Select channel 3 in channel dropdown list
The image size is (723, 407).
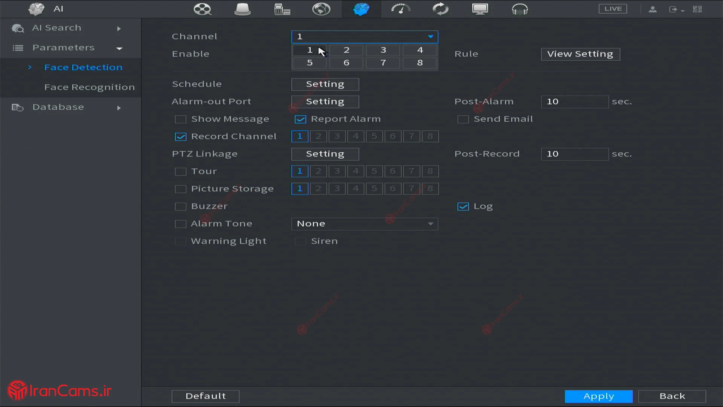click(x=383, y=50)
